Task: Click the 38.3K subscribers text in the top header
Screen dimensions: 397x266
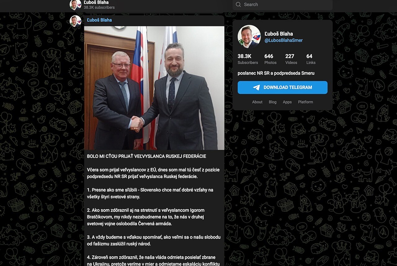Action: pos(99,7)
